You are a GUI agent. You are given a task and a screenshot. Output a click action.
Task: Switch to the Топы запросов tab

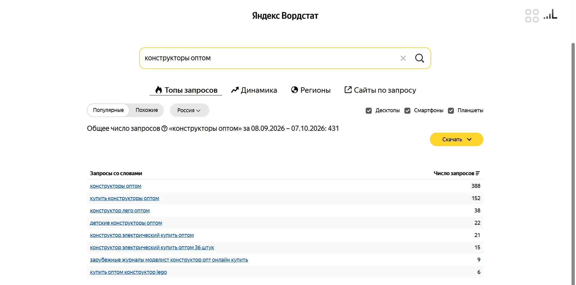[x=186, y=90]
